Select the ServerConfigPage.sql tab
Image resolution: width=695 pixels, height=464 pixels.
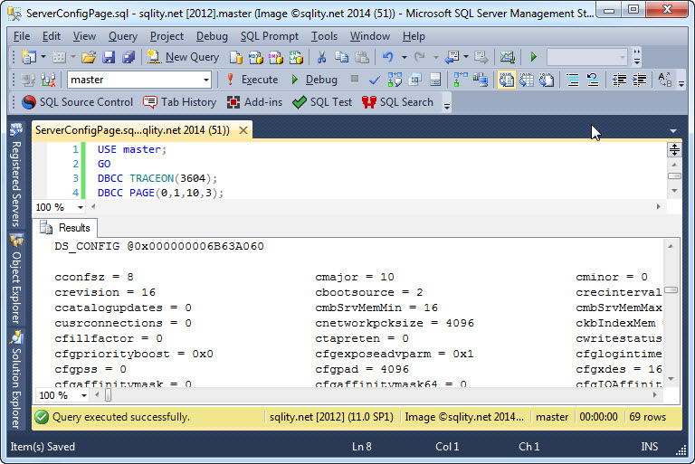pyautogui.click(x=132, y=130)
